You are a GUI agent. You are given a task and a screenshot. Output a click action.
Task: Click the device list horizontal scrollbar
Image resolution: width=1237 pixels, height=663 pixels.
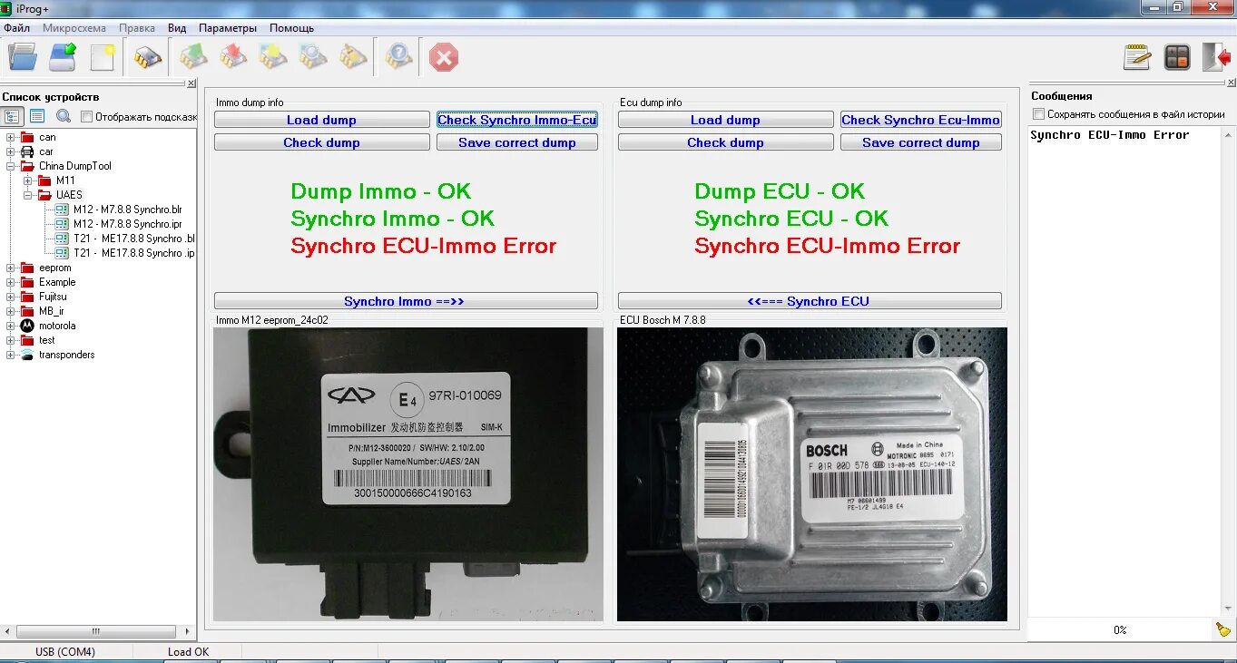[98, 631]
